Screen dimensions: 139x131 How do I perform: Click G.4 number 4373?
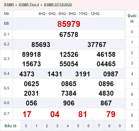[27, 74]
